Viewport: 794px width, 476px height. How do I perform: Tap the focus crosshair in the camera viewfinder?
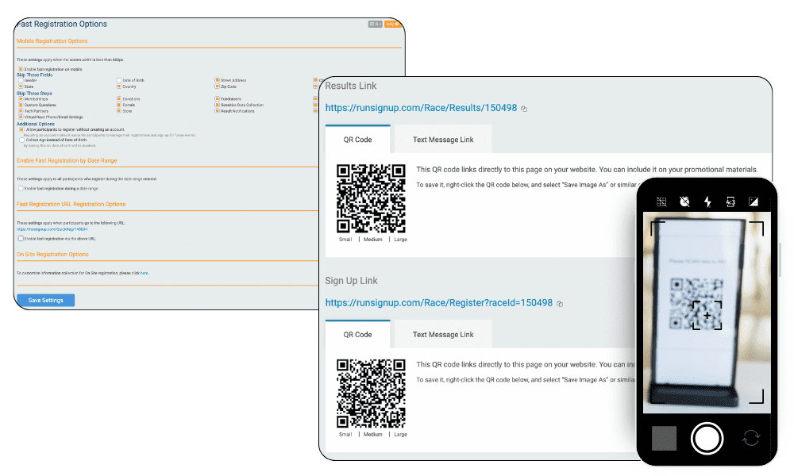click(x=707, y=315)
